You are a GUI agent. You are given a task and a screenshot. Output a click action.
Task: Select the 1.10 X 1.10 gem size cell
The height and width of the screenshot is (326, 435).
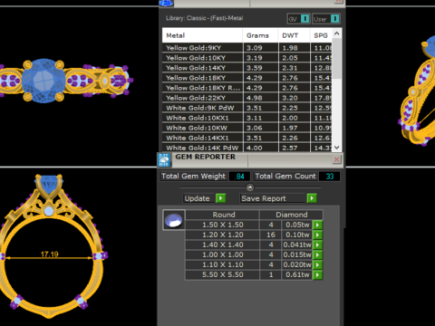coord(223,264)
